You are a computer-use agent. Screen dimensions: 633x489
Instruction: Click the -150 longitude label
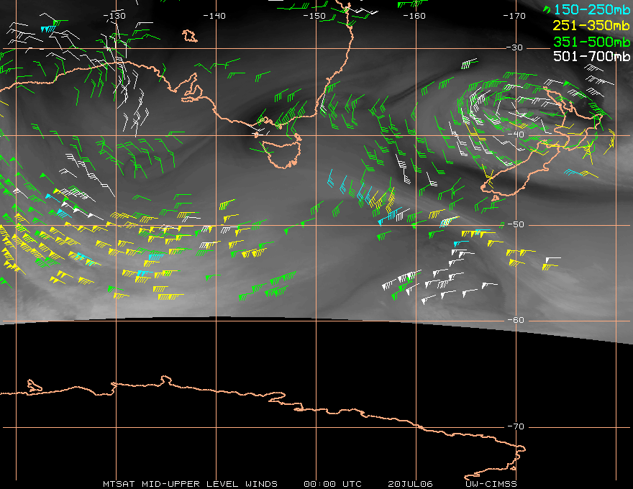(314, 16)
